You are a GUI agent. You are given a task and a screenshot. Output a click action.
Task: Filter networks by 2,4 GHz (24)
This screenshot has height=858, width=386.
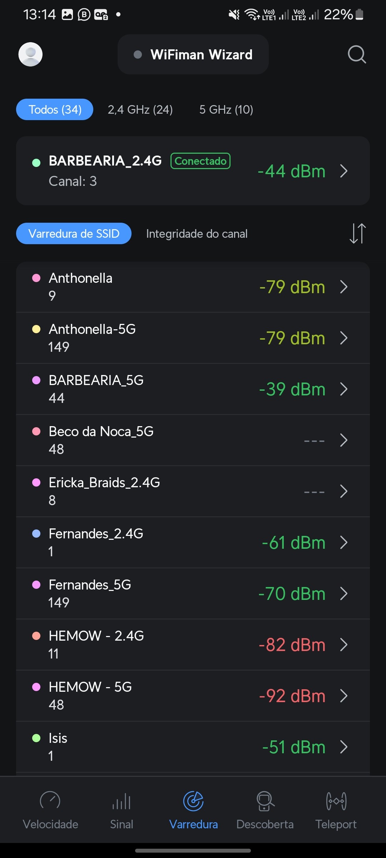[140, 109]
